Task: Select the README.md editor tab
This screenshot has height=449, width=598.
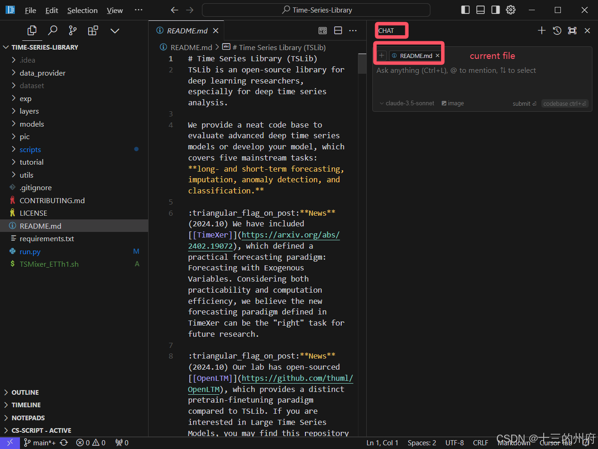Action: pyautogui.click(x=186, y=31)
